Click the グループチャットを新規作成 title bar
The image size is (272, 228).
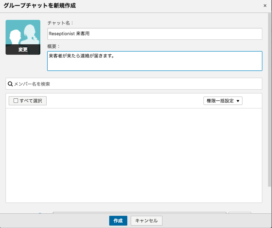click(x=104, y=6)
